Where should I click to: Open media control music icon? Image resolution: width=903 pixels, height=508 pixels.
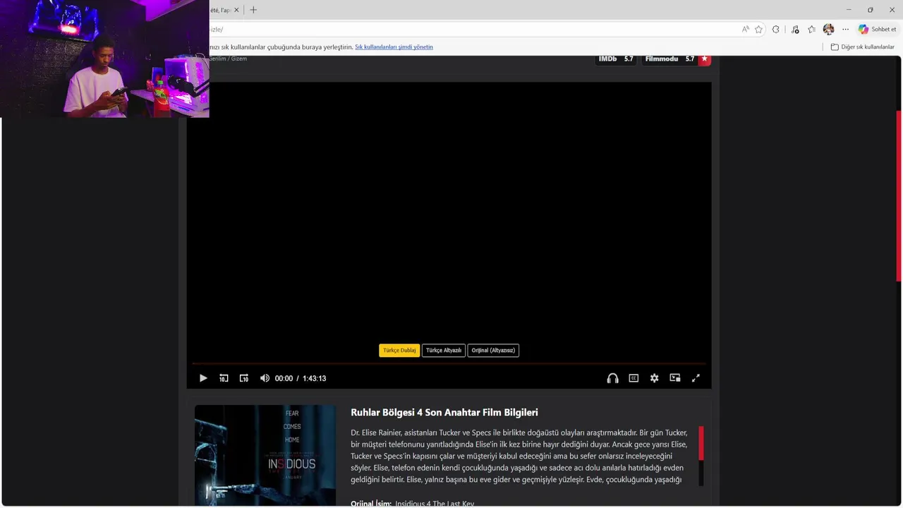click(x=795, y=29)
